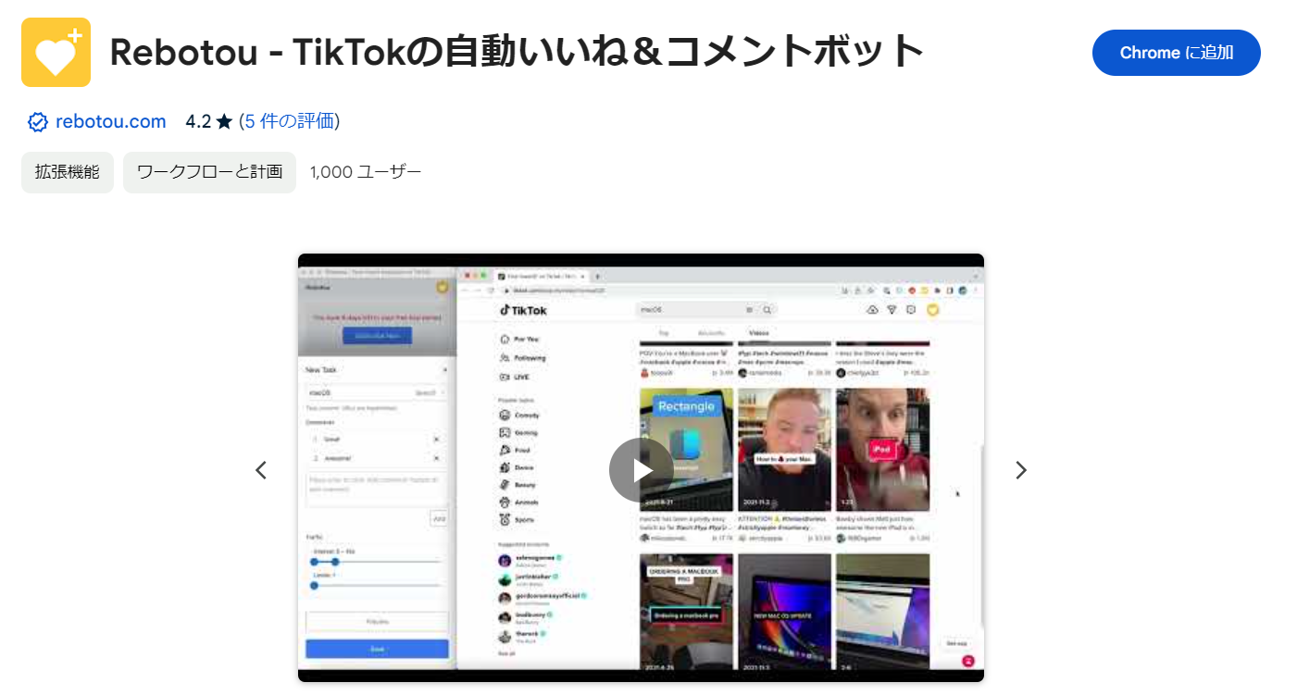Screen dimensions: 1297x695
Task: Click the verified badge beside rebotou.com
Action: pyautogui.click(x=38, y=122)
